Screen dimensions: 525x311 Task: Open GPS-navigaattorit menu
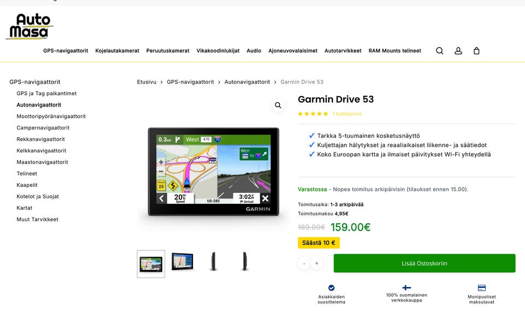(x=66, y=50)
